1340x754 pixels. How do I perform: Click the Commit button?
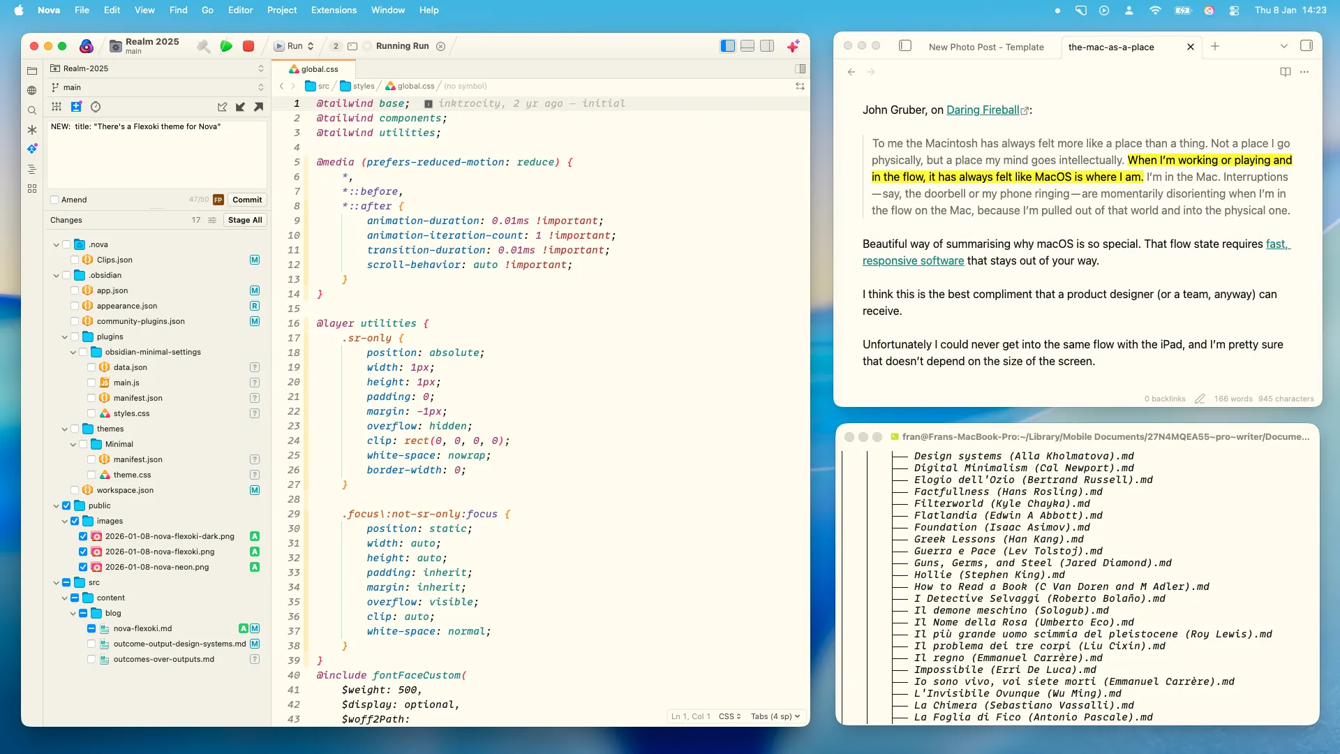(247, 200)
